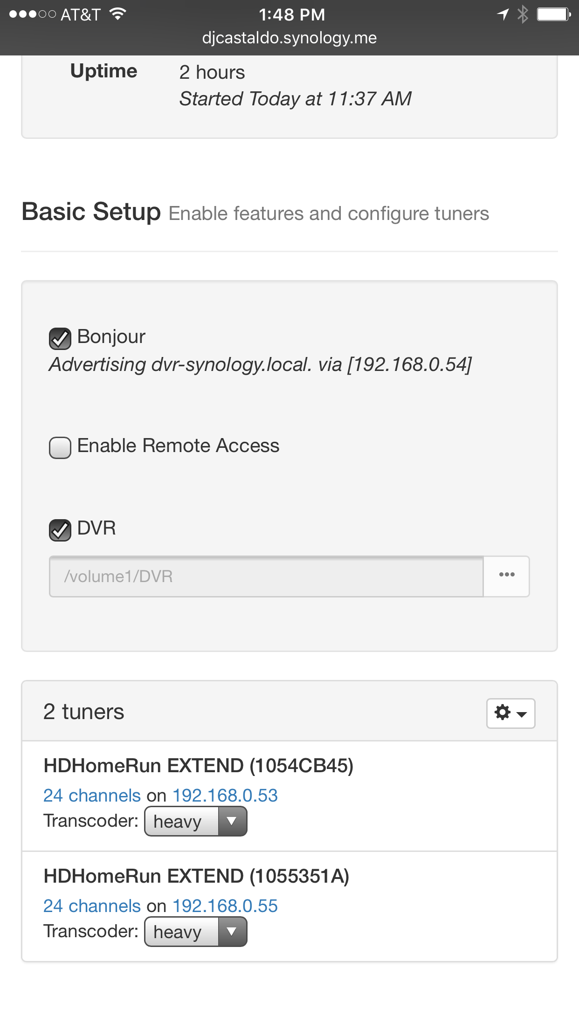Click the /volume1/DVR path input field
579x1029 pixels.
pos(266,576)
